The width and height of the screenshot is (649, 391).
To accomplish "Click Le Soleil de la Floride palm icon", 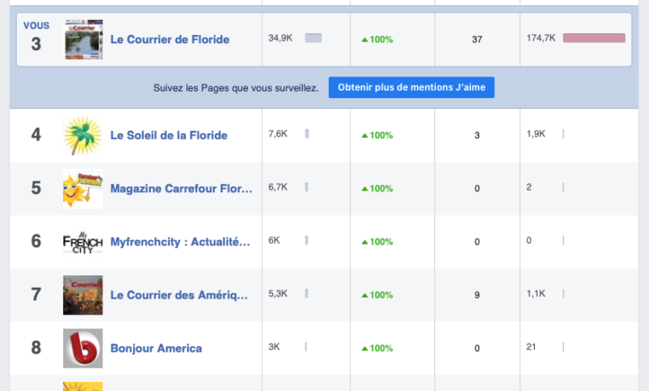I will pyautogui.click(x=83, y=136).
